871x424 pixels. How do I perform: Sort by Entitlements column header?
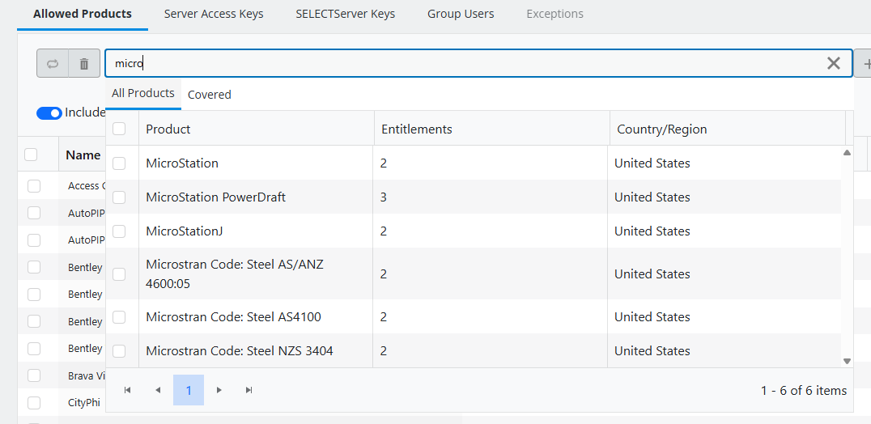(x=417, y=129)
